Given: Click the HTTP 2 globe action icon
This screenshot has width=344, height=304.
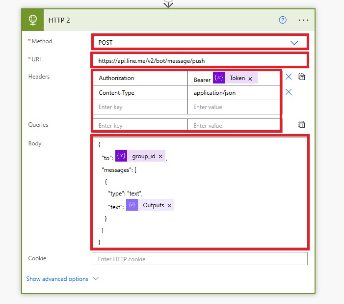Looking at the screenshot, I should click(x=33, y=20).
